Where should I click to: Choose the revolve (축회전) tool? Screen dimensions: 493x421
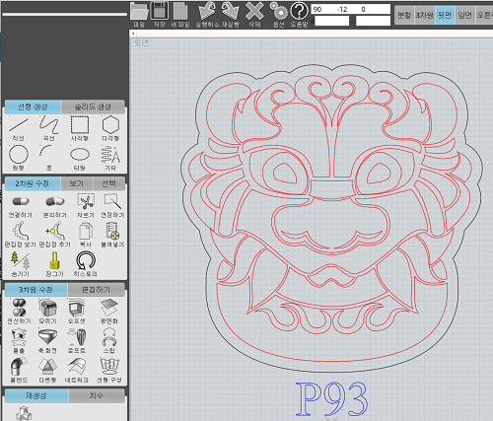tap(47, 341)
